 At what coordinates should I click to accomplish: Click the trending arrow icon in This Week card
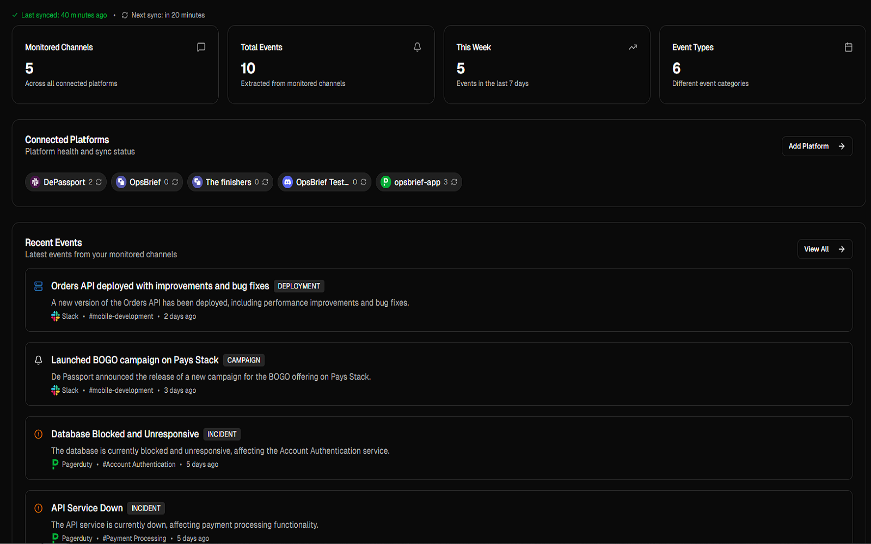pos(633,47)
